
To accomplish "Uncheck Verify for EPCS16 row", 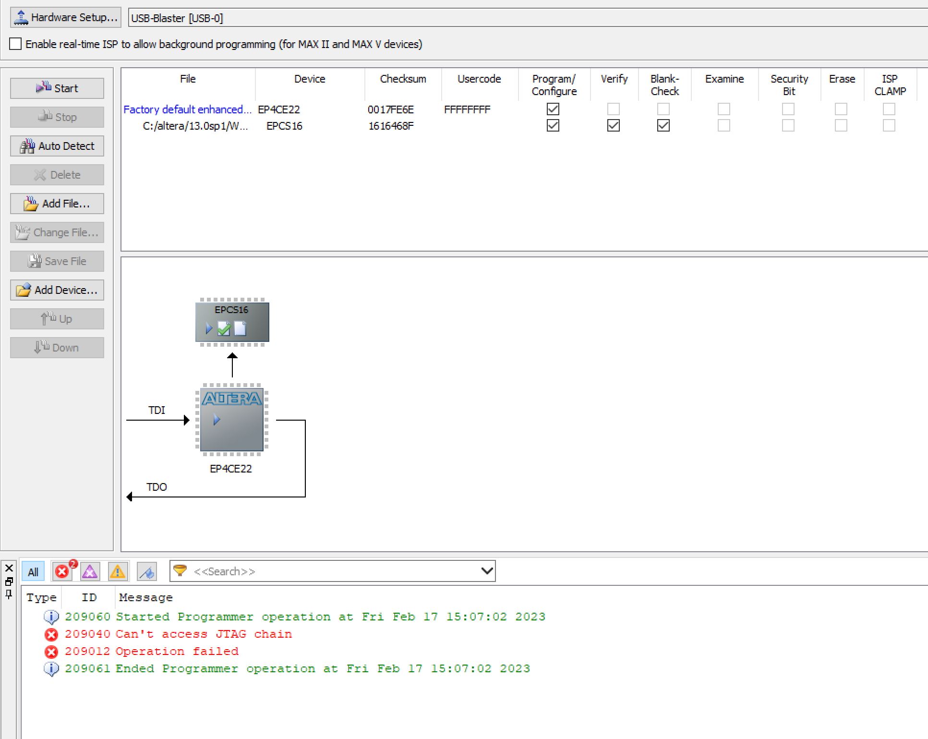I will [x=614, y=125].
